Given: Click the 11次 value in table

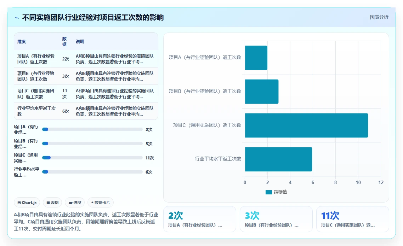Looking at the screenshot, I should [x=65, y=94].
